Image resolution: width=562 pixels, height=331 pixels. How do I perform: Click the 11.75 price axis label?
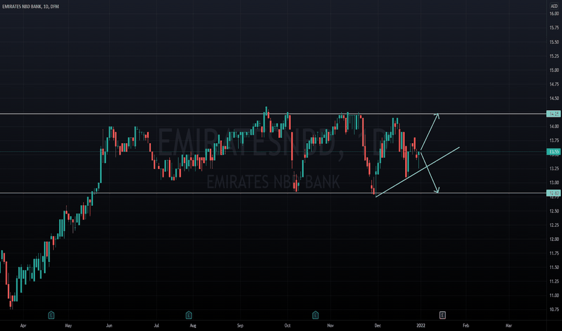point(554,253)
